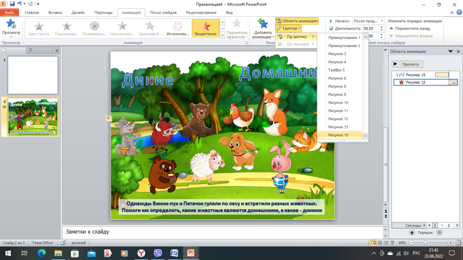Screen dimensions: 463x260
Task: Select the Исчезновение animation effect
Action: [x=178, y=29]
